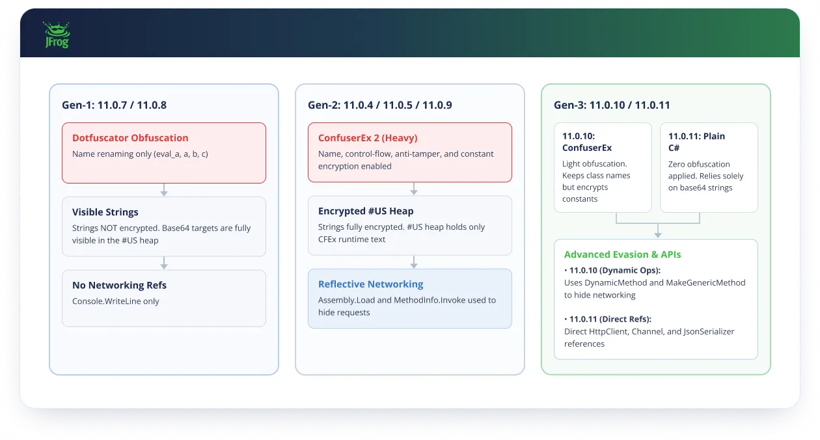Click the Encrypted #US Heap heading
Screen dimensions: 820x440
366,211
